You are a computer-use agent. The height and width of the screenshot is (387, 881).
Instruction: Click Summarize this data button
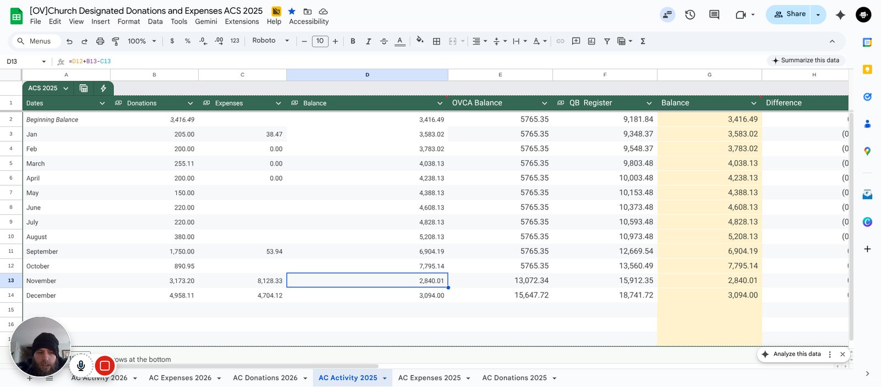click(806, 60)
